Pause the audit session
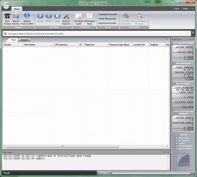The height and width of the screenshot is (177, 197). point(49,18)
